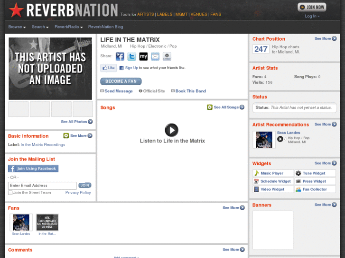This screenshot has height=258, width=345.
Task: Click Send Message link
Action: tap(117, 91)
